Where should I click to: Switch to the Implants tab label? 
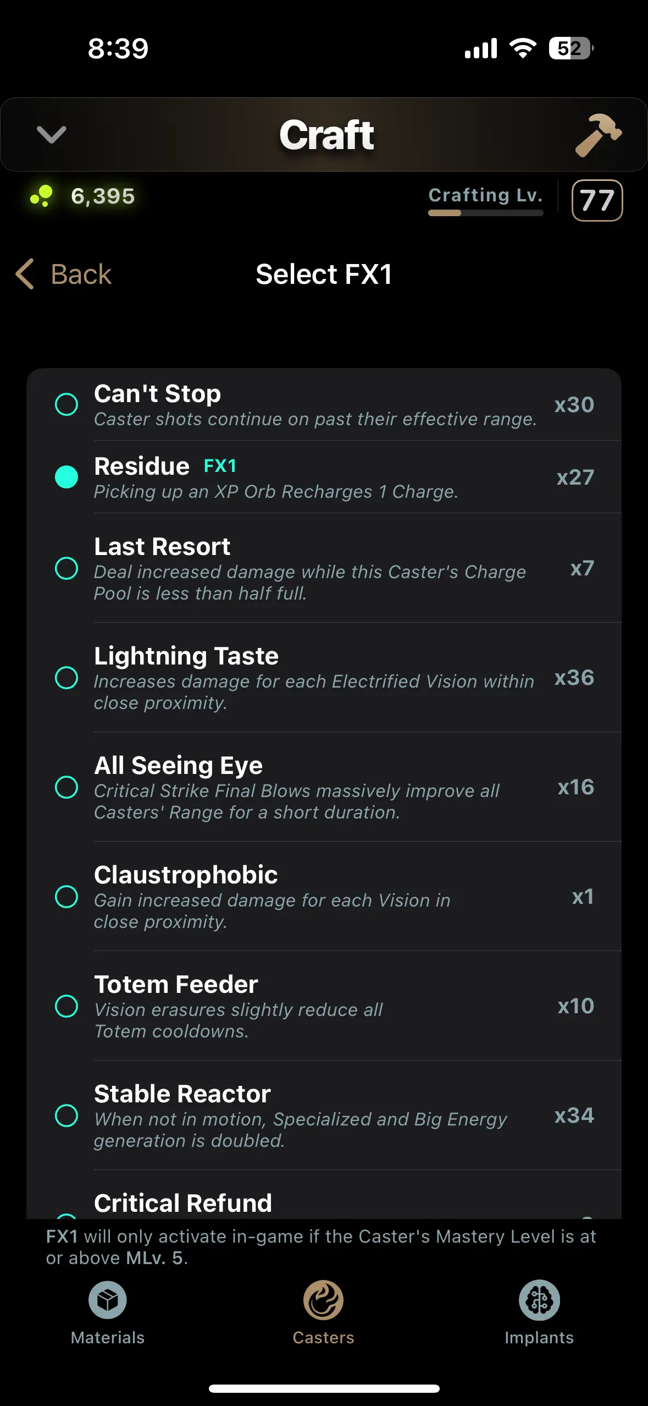(539, 1337)
